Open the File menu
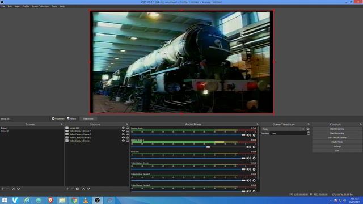The width and height of the screenshot is (363, 204). 3,6
